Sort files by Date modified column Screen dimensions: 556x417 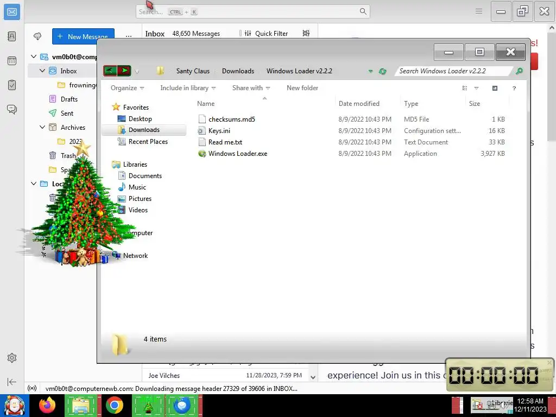359,104
